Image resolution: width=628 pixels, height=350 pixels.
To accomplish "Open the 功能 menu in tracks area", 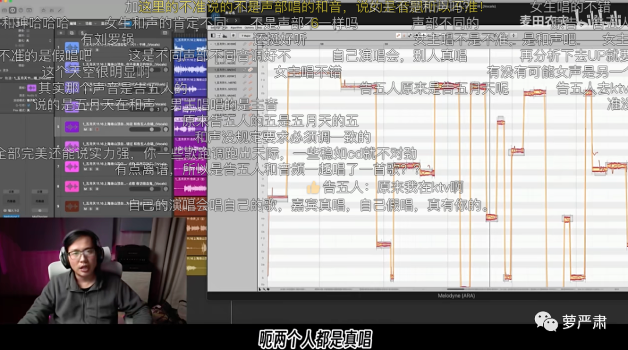I will 88,24.
